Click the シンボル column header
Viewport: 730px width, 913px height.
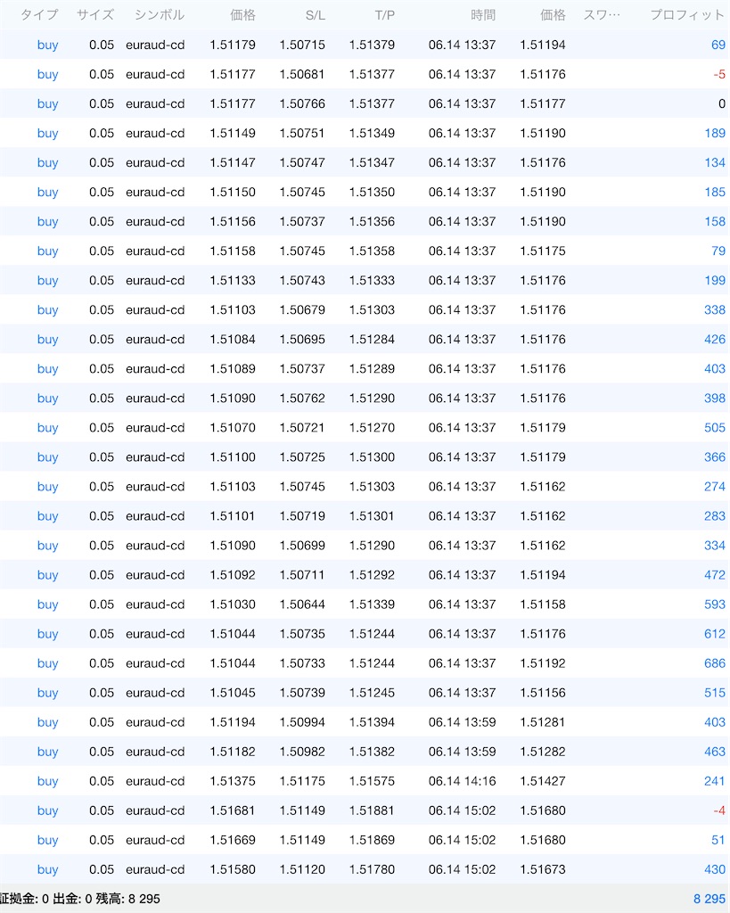click(x=160, y=14)
